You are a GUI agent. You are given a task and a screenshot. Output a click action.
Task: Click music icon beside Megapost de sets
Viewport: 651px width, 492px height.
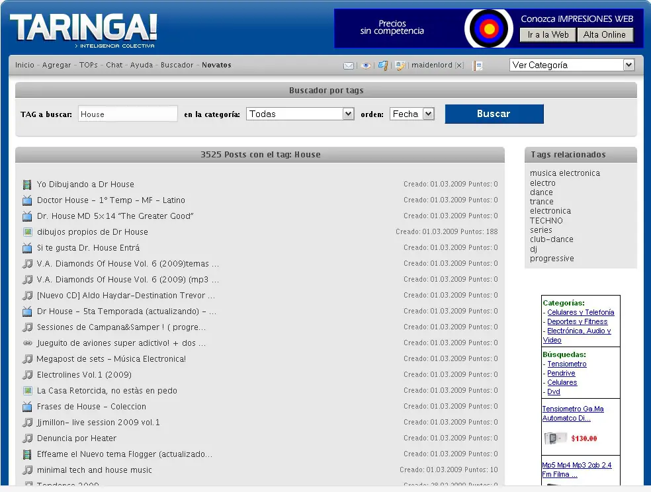tap(27, 359)
